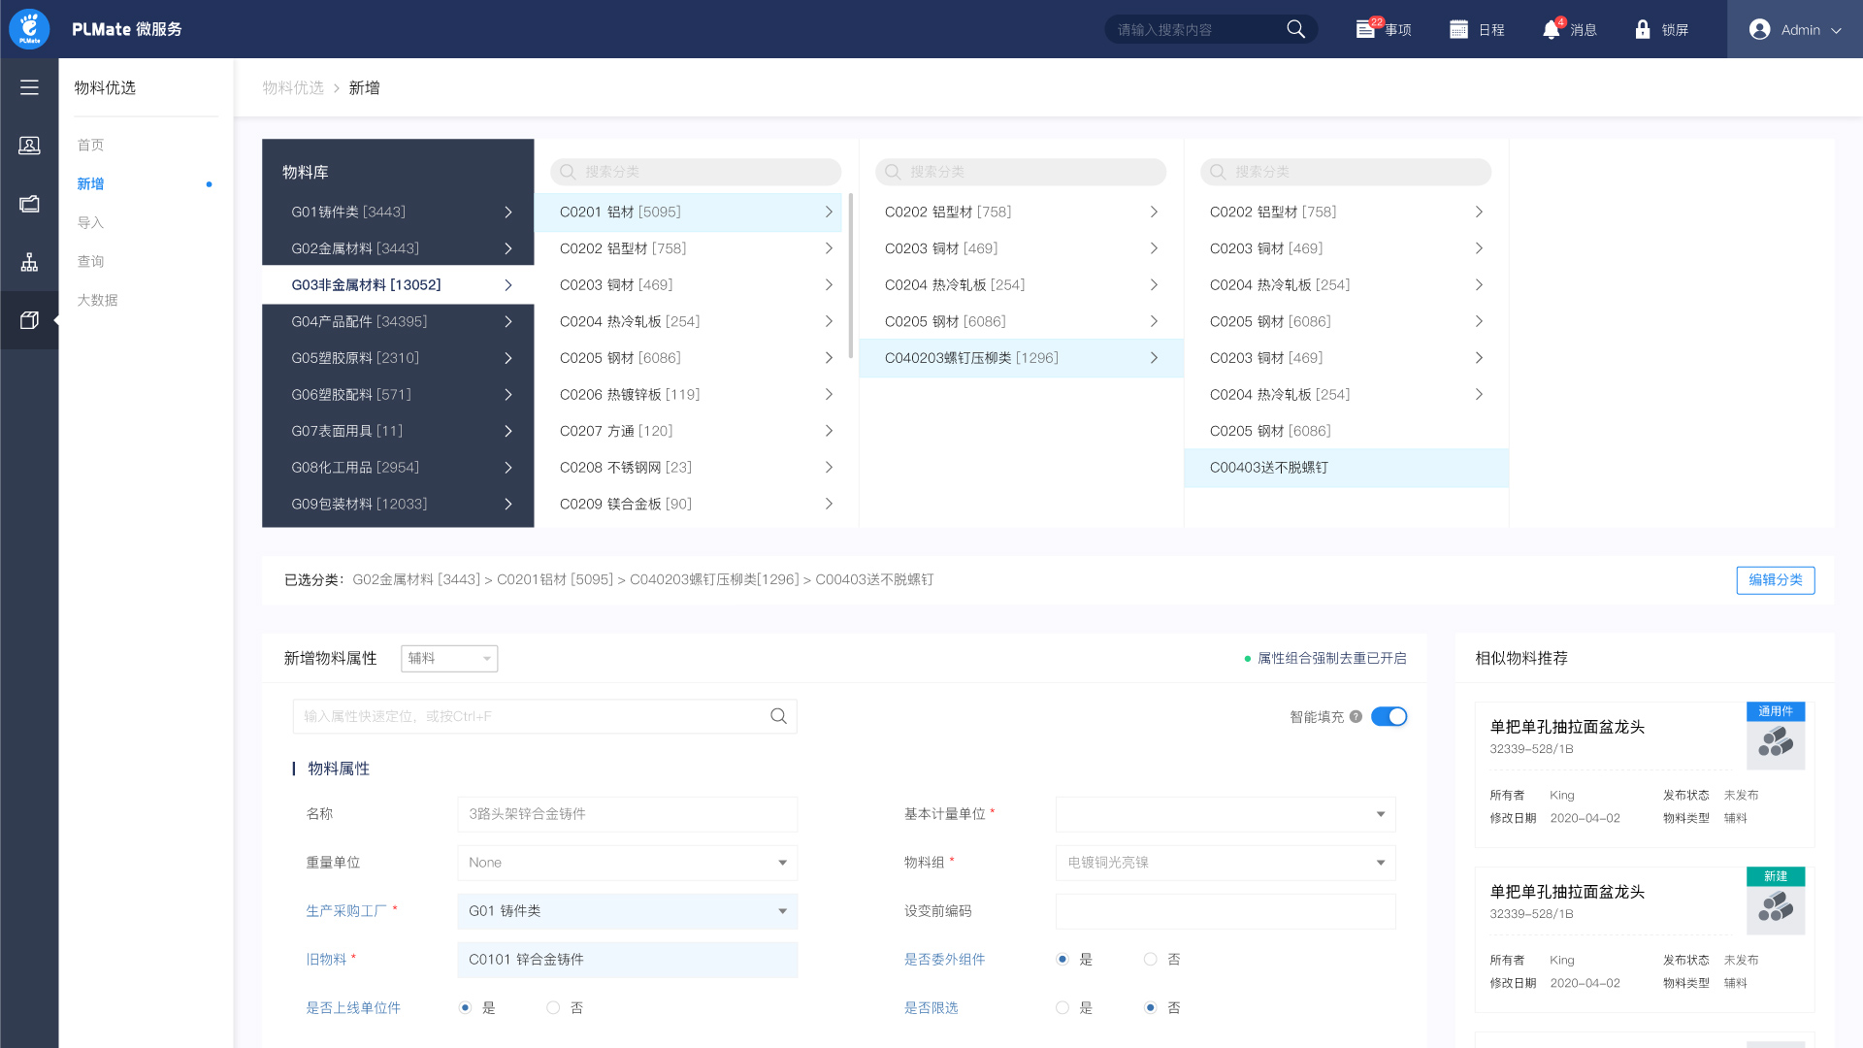
Task: Open the folder sidebar icon
Action: pyautogui.click(x=29, y=204)
